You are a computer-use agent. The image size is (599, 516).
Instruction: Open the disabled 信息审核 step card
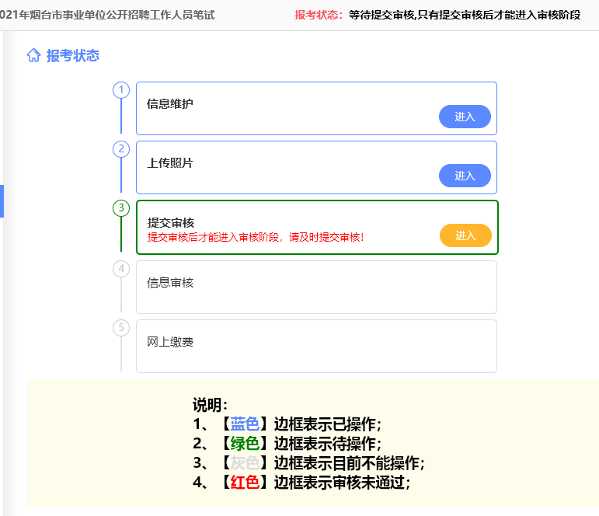point(316,287)
